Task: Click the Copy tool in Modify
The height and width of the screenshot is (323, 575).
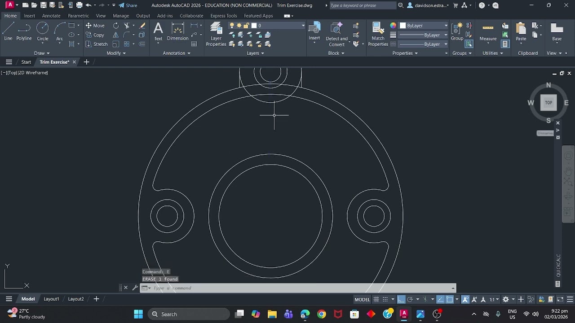Action: click(x=95, y=35)
